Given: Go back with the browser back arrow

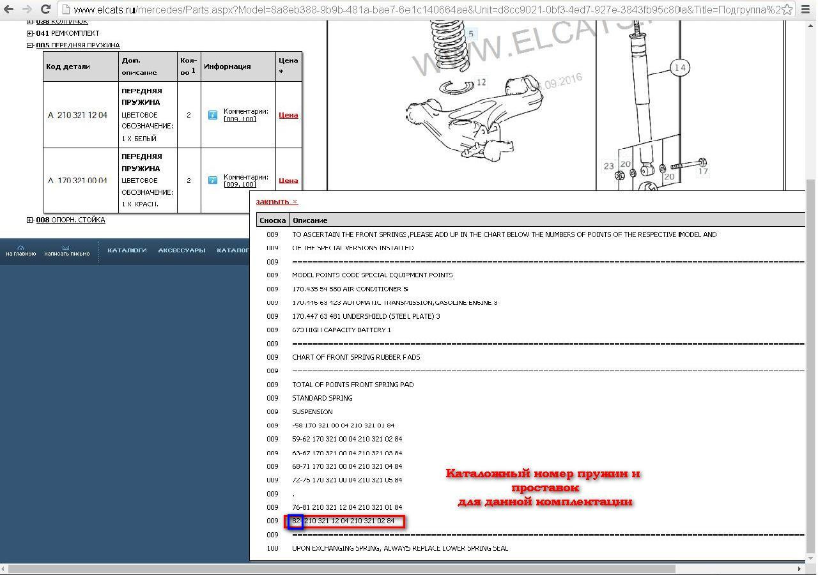Looking at the screenshot, I should (x=9, y=10).
